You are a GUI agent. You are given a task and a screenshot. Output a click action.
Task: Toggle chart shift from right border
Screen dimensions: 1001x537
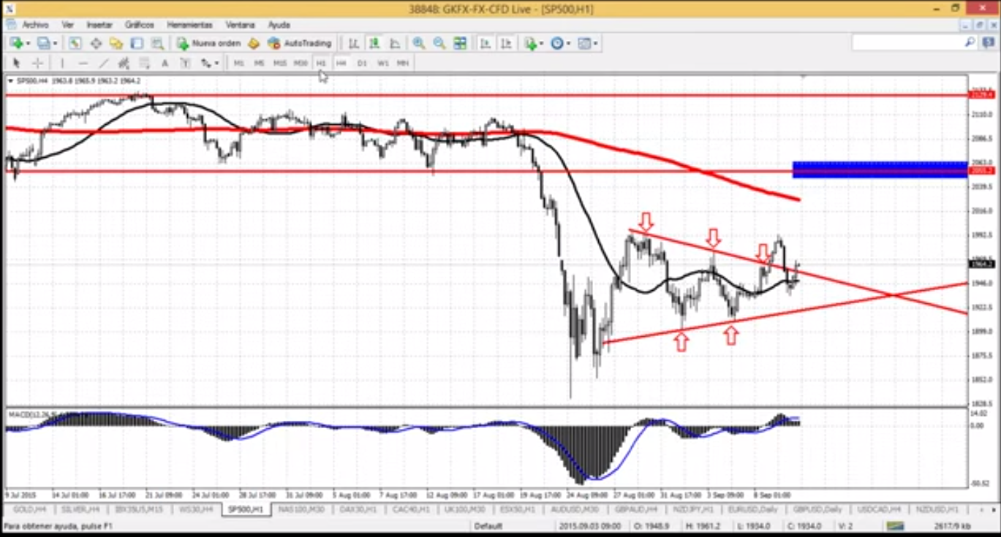[x=505, y=43]
